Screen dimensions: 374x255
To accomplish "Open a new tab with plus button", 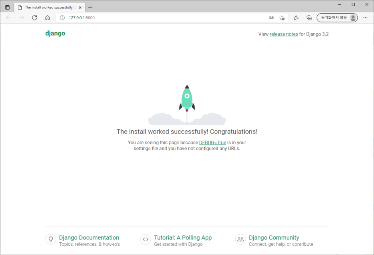I will pyautogui.click(x=90, y=8).
